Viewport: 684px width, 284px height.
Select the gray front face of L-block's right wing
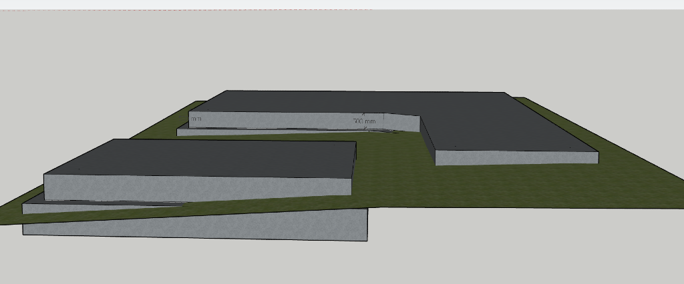(516, 157)
